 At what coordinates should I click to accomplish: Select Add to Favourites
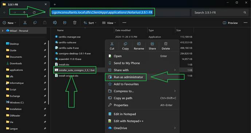(142, 84)
